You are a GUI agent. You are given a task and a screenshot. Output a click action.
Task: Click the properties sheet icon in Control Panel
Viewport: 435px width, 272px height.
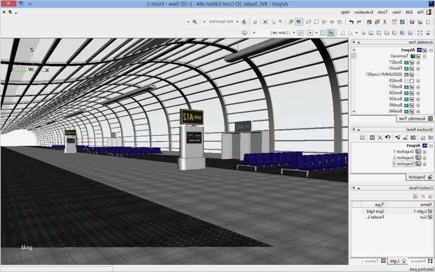click(x=415, y=196)
